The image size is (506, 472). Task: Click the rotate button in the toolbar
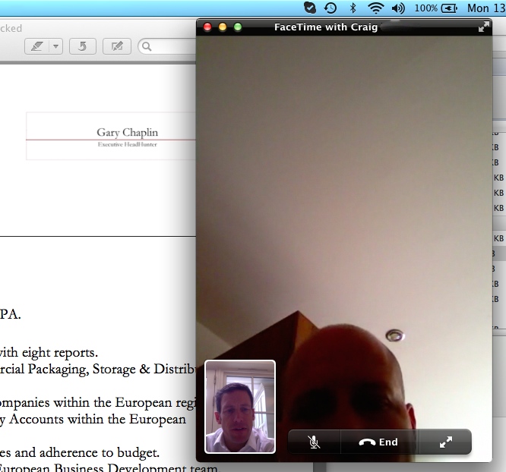(82, 46)
